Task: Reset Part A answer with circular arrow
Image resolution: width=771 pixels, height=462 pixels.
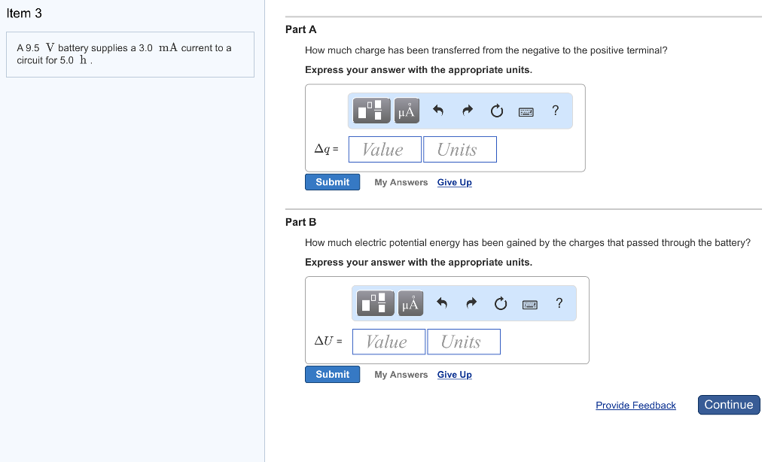Action: (497, 111)
